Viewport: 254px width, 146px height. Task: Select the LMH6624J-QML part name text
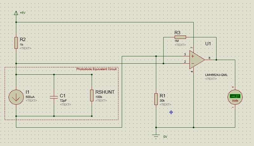(x=217, y=75)
